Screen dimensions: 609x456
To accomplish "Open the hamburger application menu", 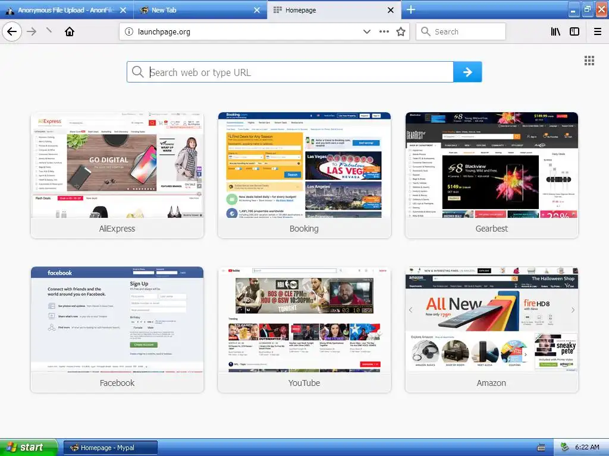I will (598, 32).
